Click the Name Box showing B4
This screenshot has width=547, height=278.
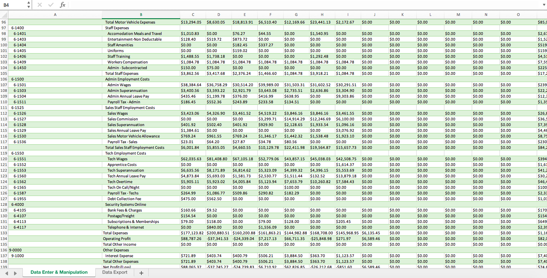13,5
